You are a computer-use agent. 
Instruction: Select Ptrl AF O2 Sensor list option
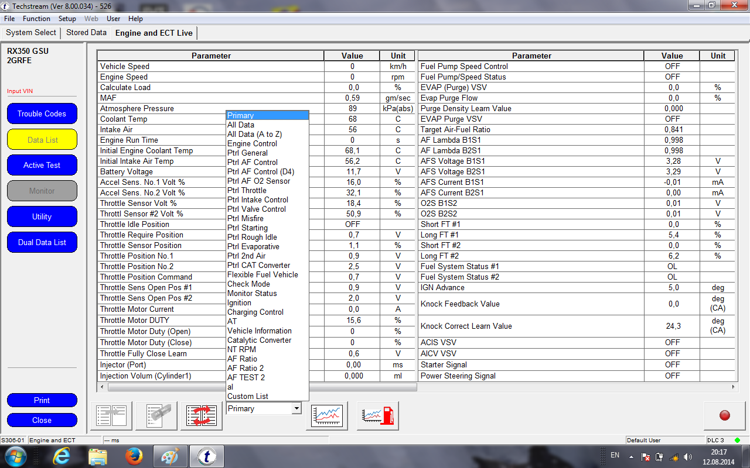click(x=258, y=181)
